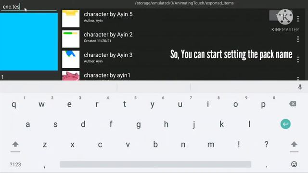The image size is (308, 173).
Task: Open options menu for character by Ayin 5
Action: coord(298,19)
